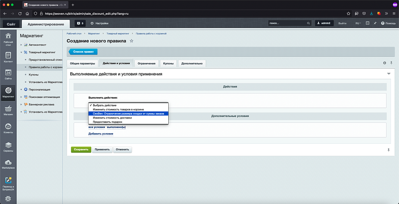This screenshot has height=204, width=399.
Task: Expand the Автоконтекст tree item
Action: pyautogui.click(x=21, y=45)
